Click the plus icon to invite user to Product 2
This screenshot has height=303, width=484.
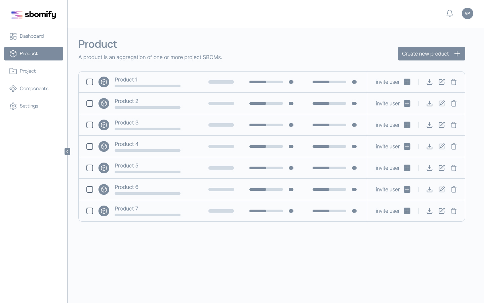click(407, 103)
